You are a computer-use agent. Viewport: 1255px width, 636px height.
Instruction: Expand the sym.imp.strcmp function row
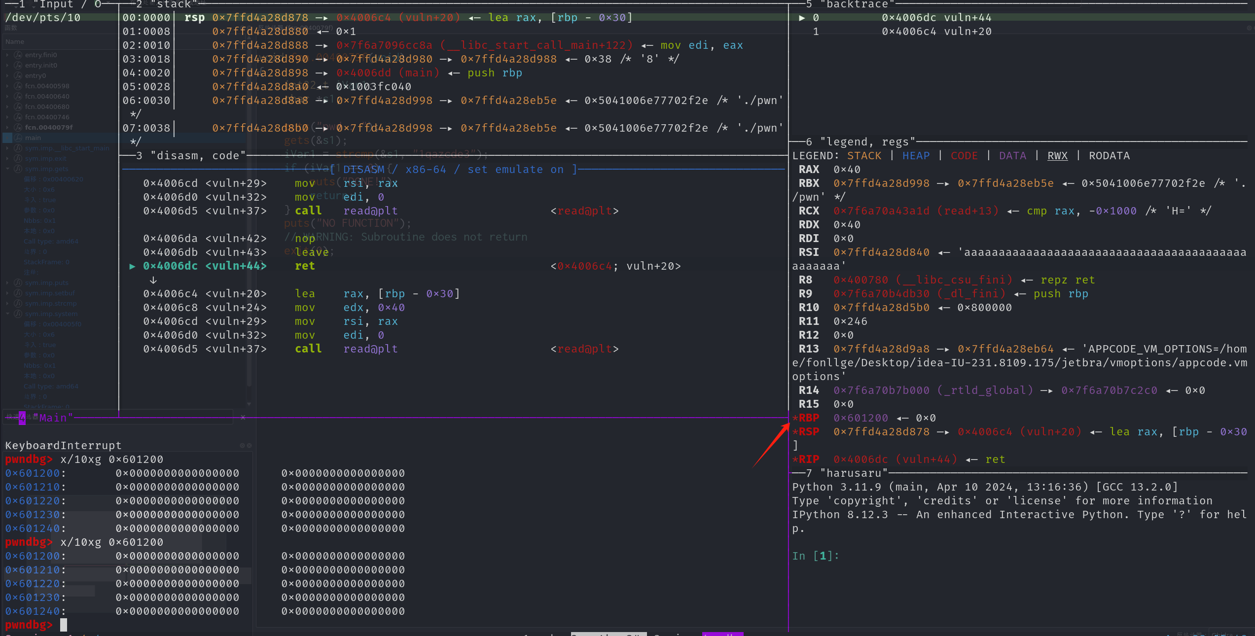[x=7, y=303]
